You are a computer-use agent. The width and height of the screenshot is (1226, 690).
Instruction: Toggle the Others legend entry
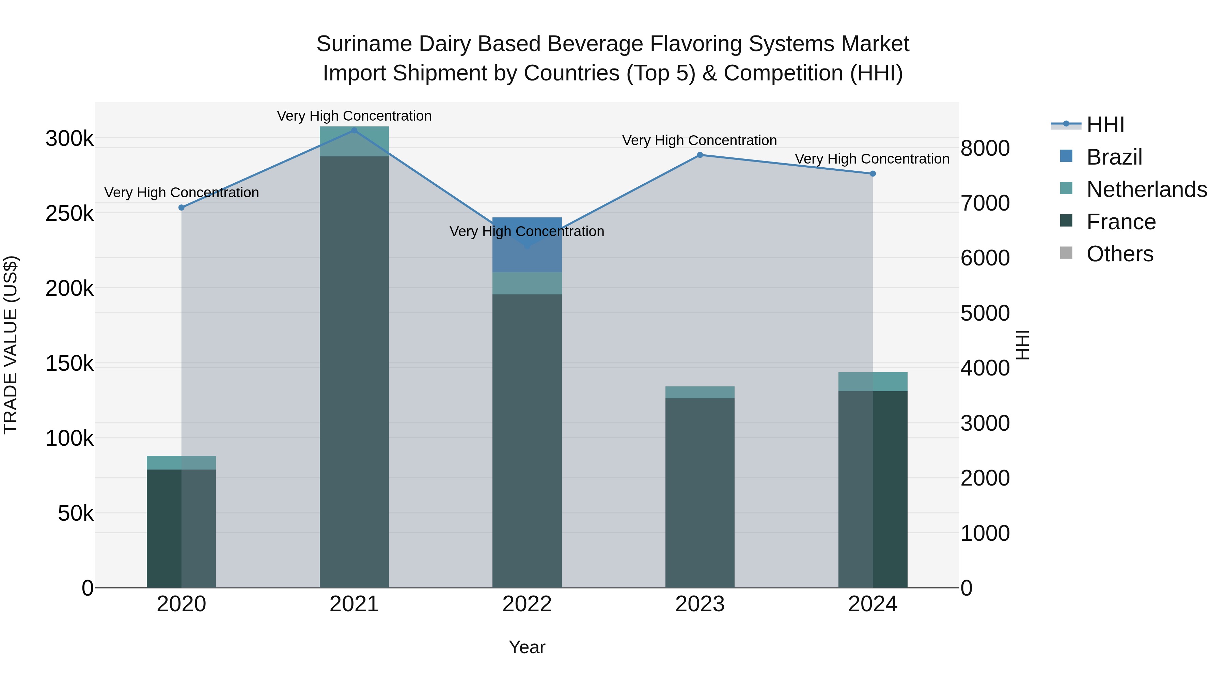click(x=1107, y=254)
